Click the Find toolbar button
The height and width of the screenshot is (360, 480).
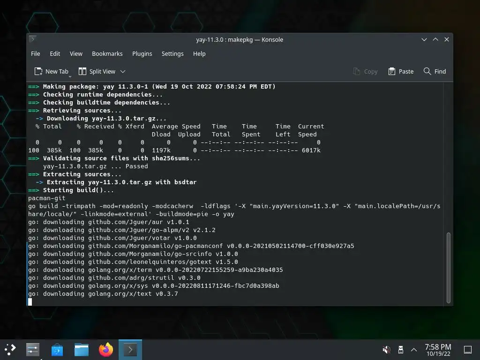[435, 71]
